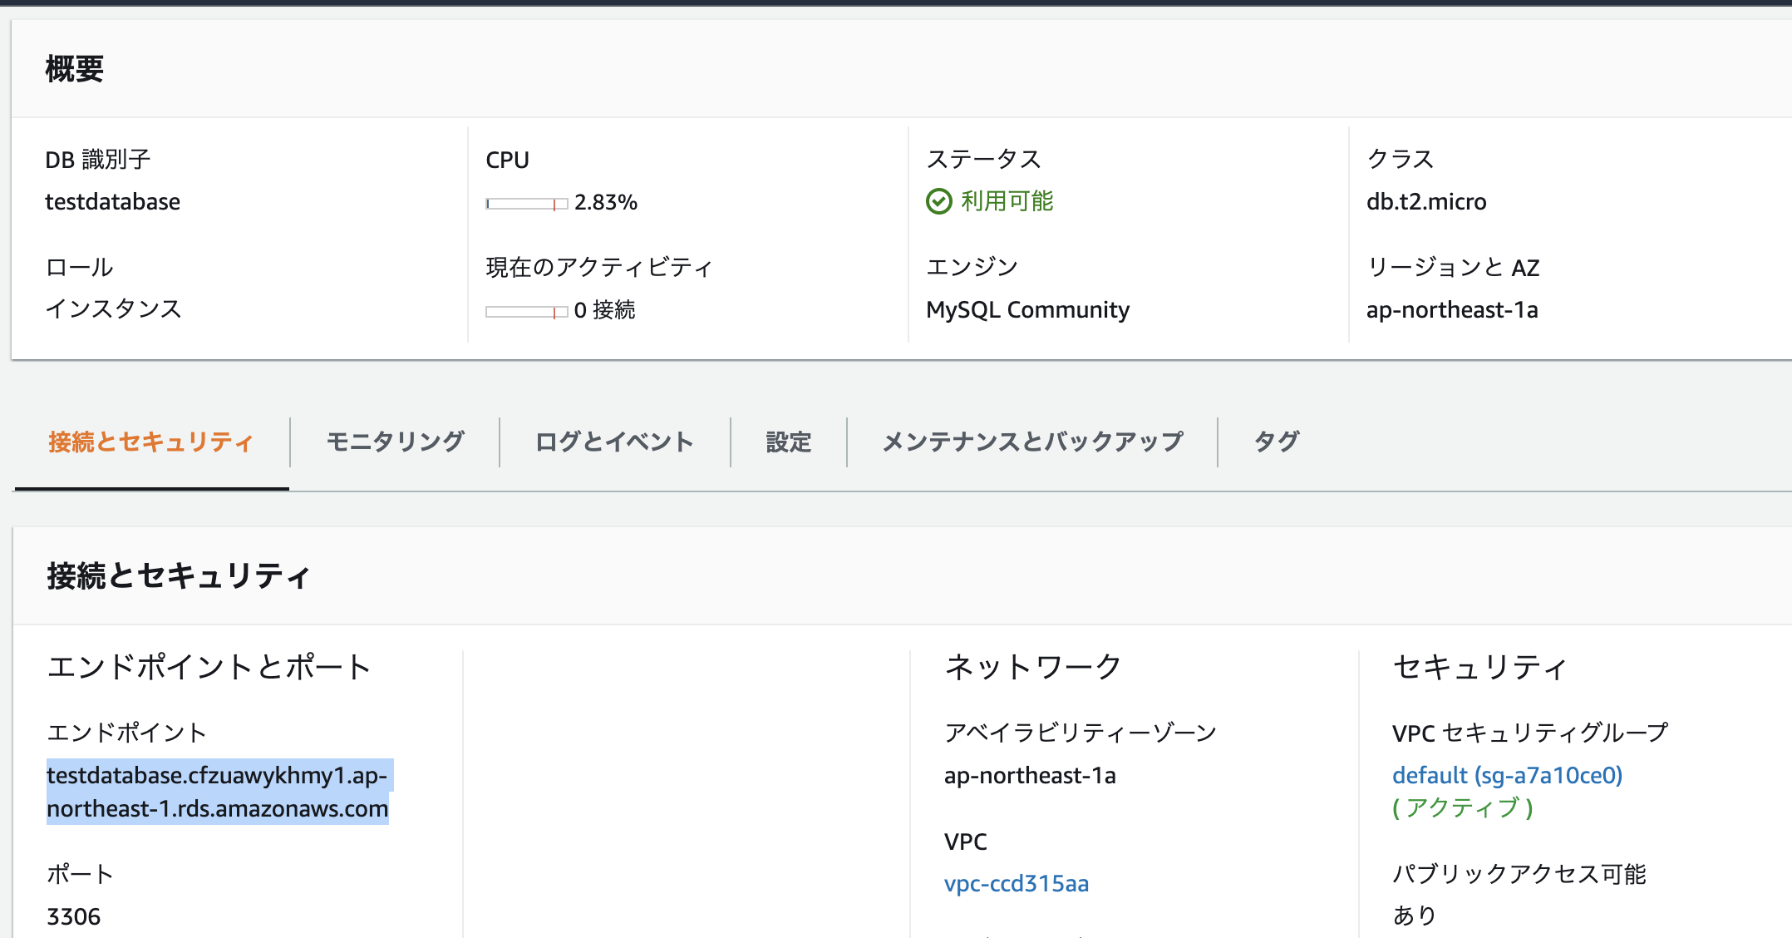1792x938 pixels.
Task: Click the 利用可能 status text
Action: pos(1007,201)
